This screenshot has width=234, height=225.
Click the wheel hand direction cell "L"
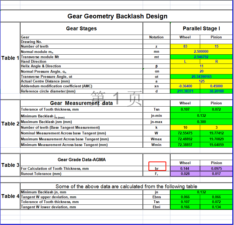click(185, 62)
